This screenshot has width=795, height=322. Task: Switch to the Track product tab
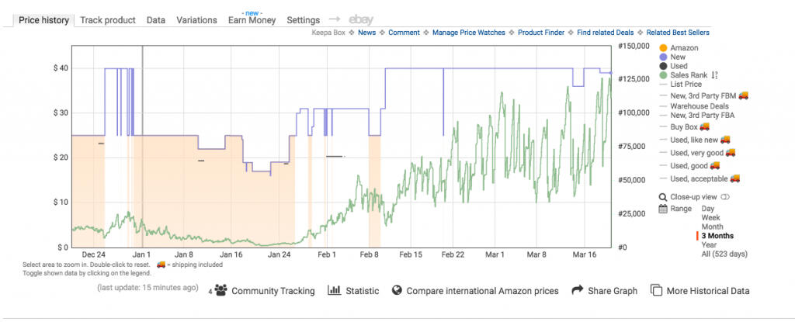pyautogui.click(x=107, y=20)
